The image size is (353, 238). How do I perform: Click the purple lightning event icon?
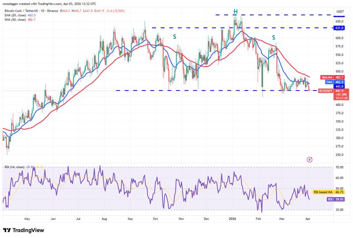pyautogui.click(x=309, y=159)
